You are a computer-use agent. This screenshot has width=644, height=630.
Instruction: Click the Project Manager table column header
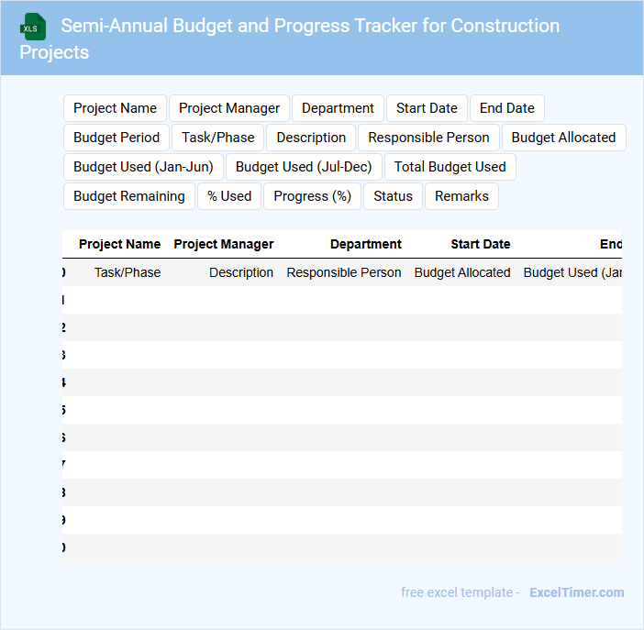[224, 244]
